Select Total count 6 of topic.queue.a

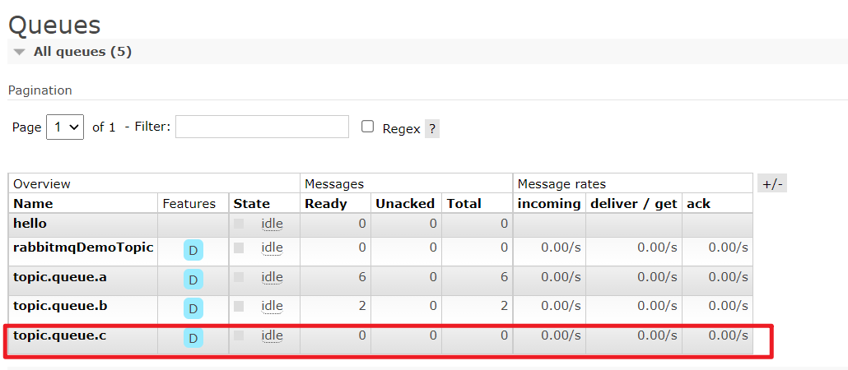(504, 277)
